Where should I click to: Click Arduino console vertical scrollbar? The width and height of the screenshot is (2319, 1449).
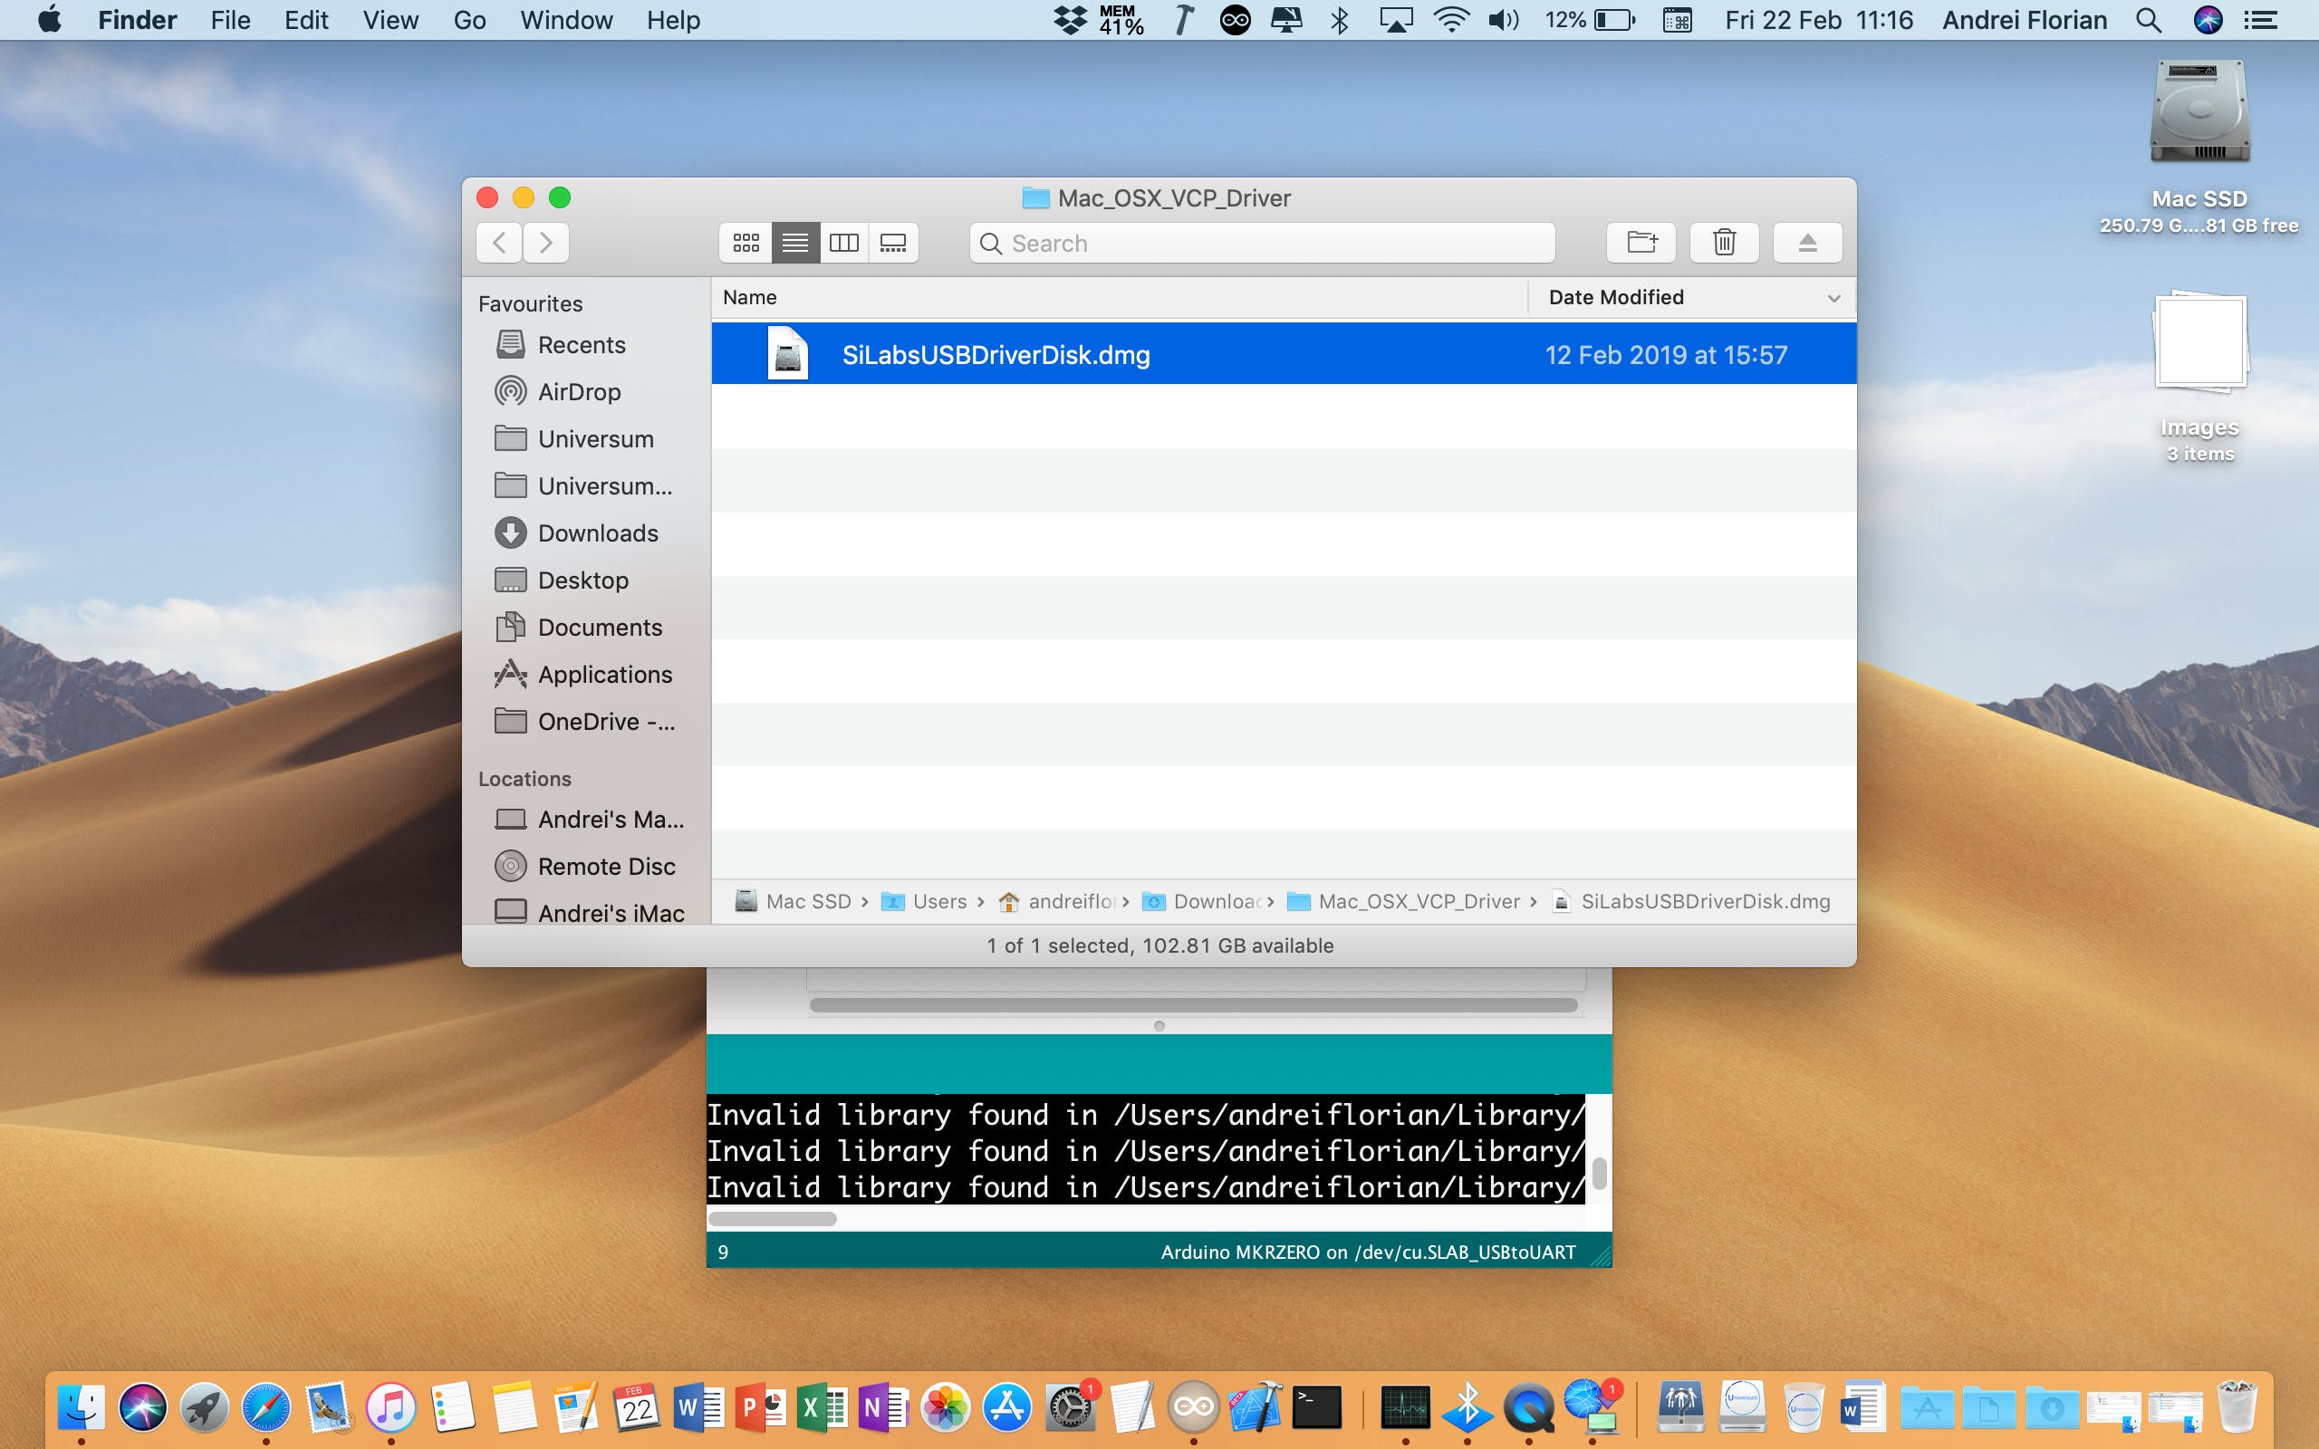1598,1172
